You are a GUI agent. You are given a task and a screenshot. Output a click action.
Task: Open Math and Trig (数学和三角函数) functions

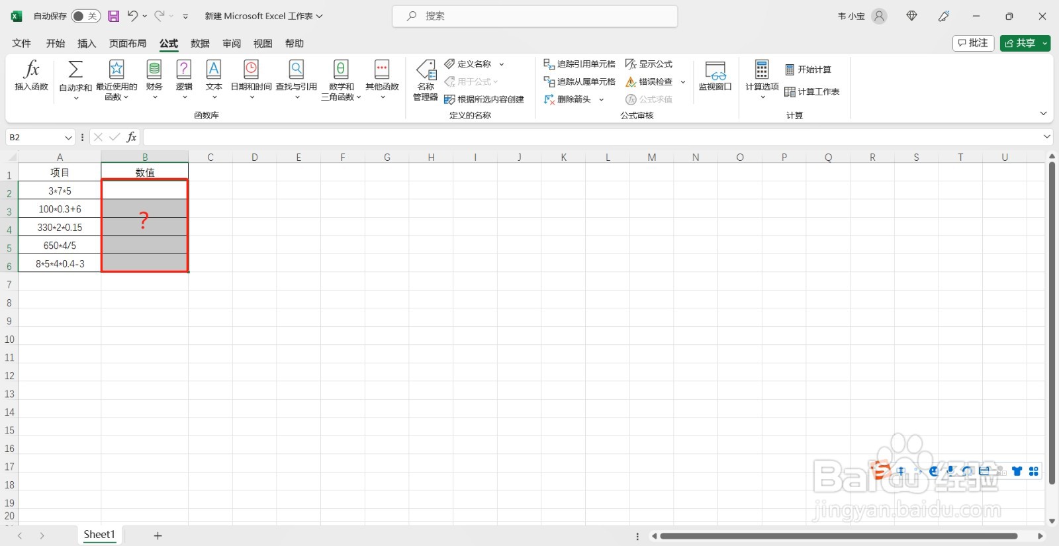pyautogui.click(x=341, y=79)
